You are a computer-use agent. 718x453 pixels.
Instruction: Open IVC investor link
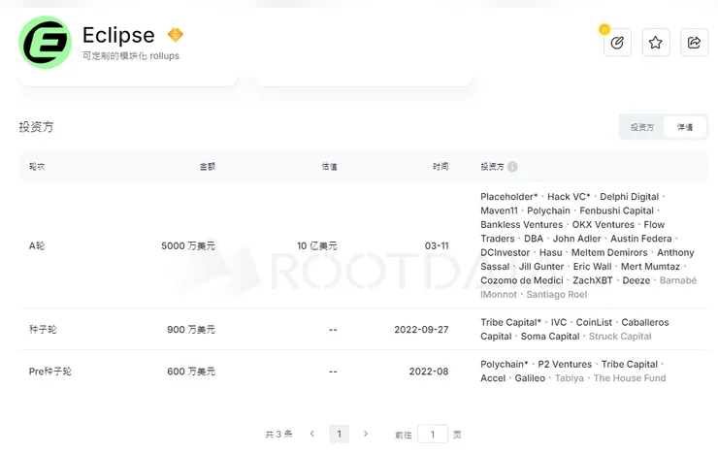click(x=559, y=322)
